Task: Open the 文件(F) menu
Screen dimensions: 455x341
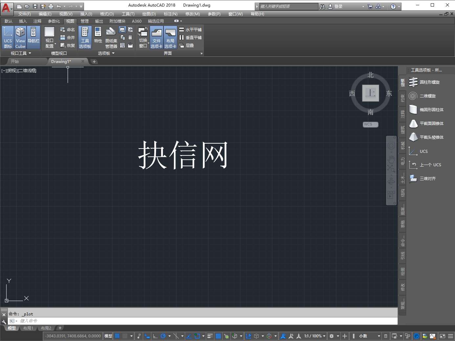Action: pyautogui.click(x=25, y=14)
